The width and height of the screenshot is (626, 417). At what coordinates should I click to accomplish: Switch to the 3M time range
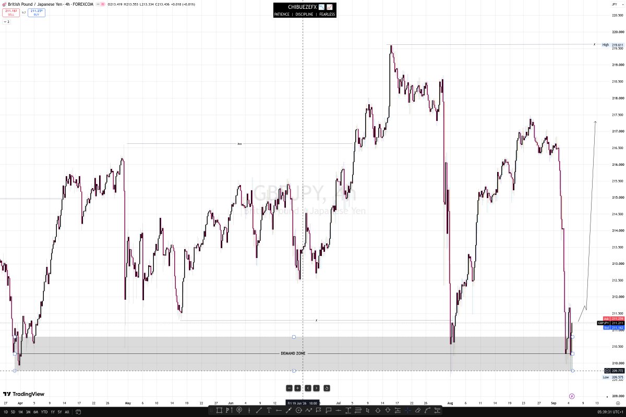(x=28, y=412)
